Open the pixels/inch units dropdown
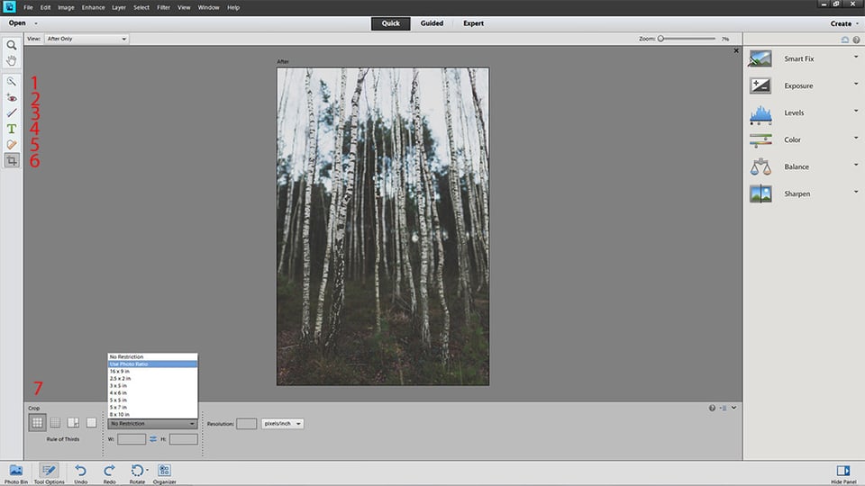 (x=282, y=424)
